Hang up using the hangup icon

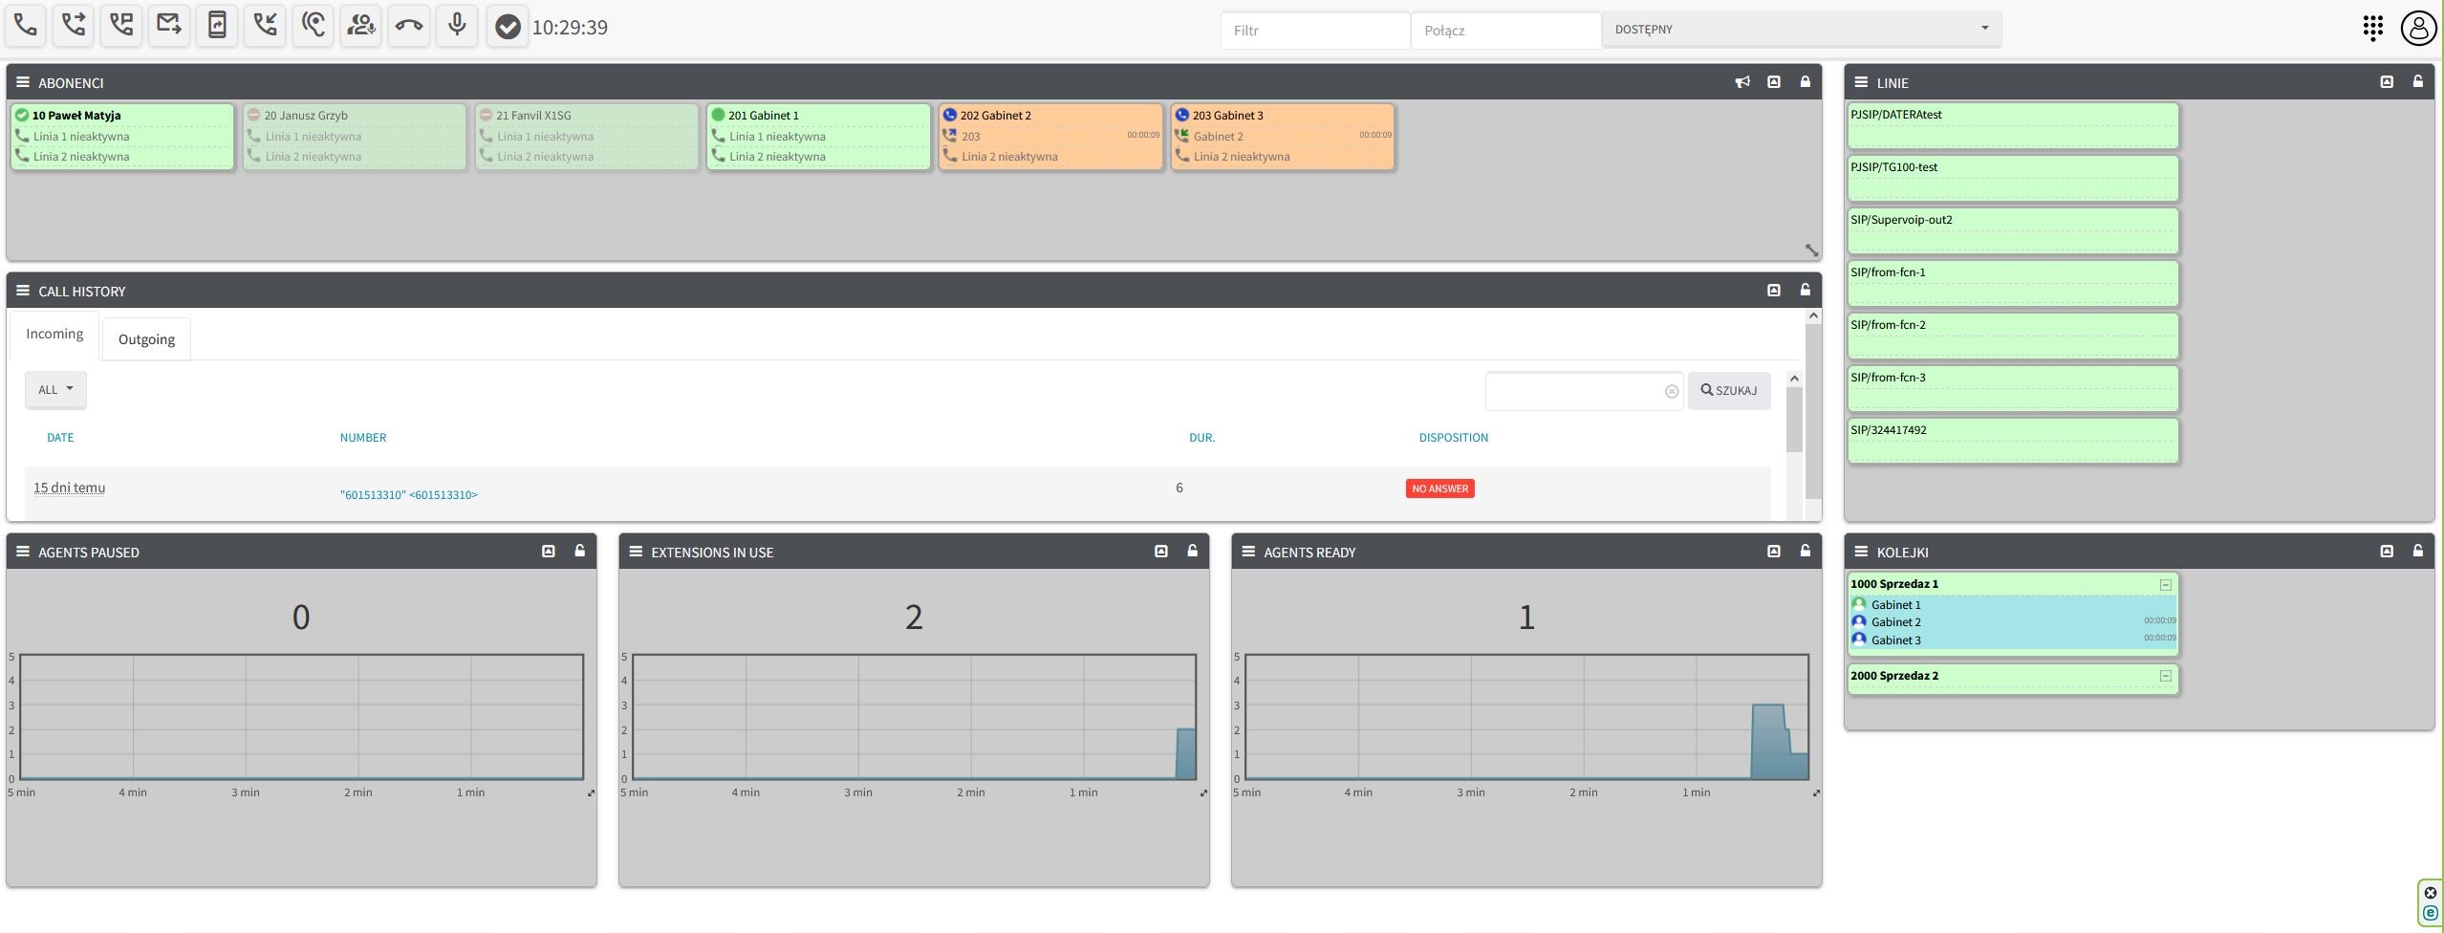point(409,26)
